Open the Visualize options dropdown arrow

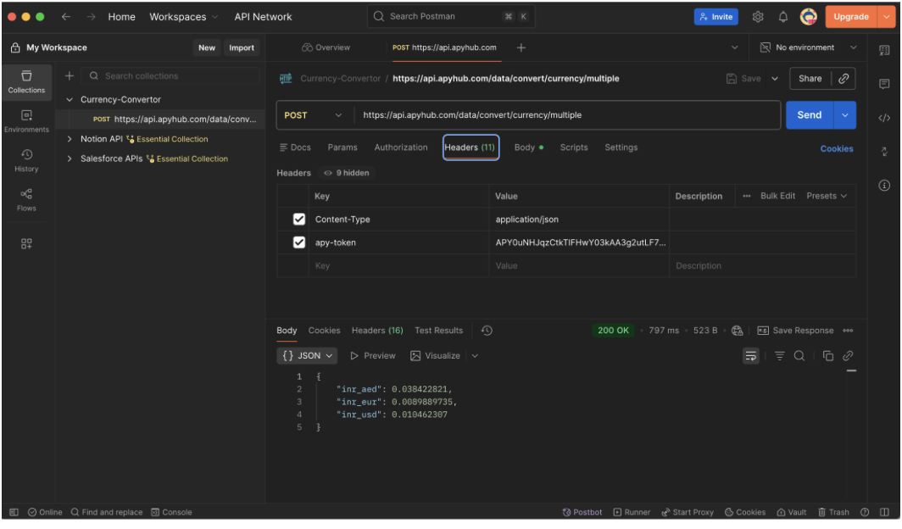(475, 356)
